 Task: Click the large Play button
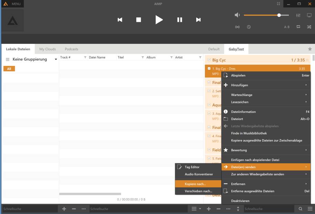pyautogui.click(x=159, y=20)
